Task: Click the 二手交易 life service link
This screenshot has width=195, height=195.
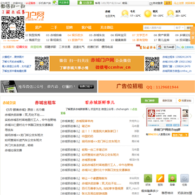Action: [64, 47]
